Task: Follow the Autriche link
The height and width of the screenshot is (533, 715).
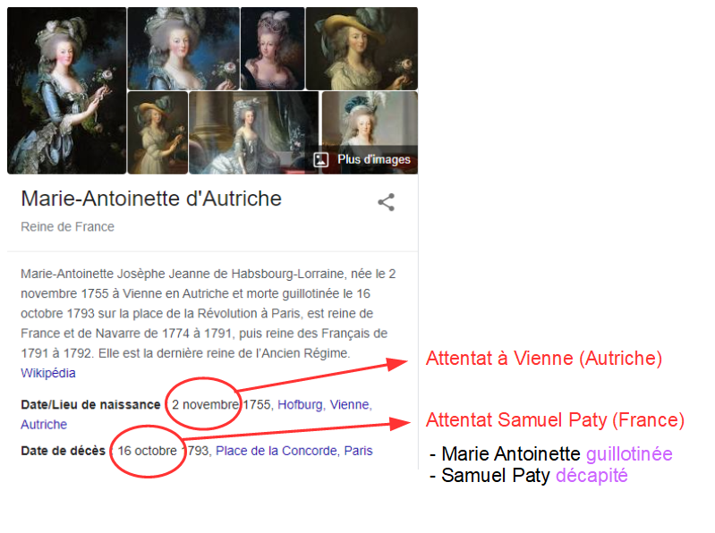Action: coord(44,425)
